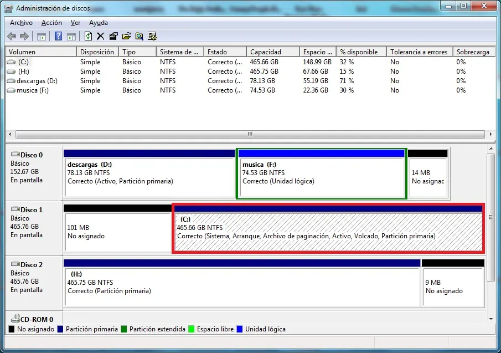Click the Delete X toolbar icon
Viewport: 501px width, 353px height.
click(x=101, y=36)
